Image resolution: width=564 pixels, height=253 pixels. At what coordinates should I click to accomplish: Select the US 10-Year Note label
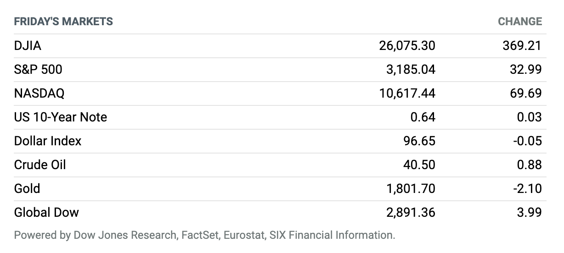61,117
